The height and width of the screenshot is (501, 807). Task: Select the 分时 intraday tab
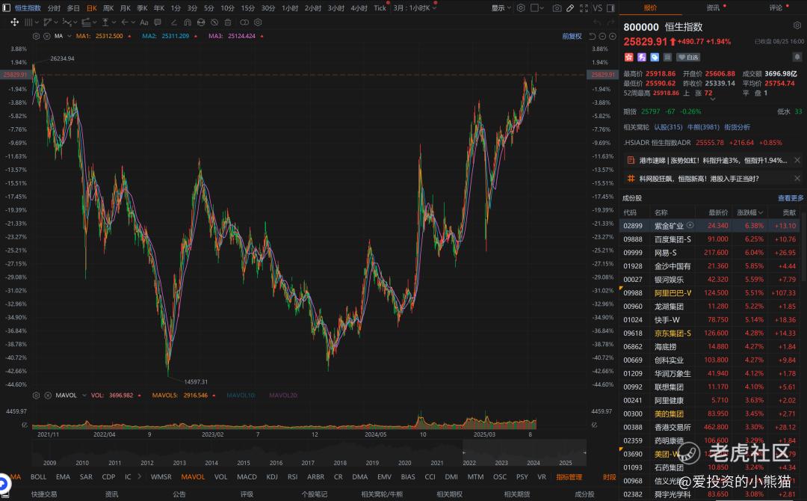coord(54,7)
